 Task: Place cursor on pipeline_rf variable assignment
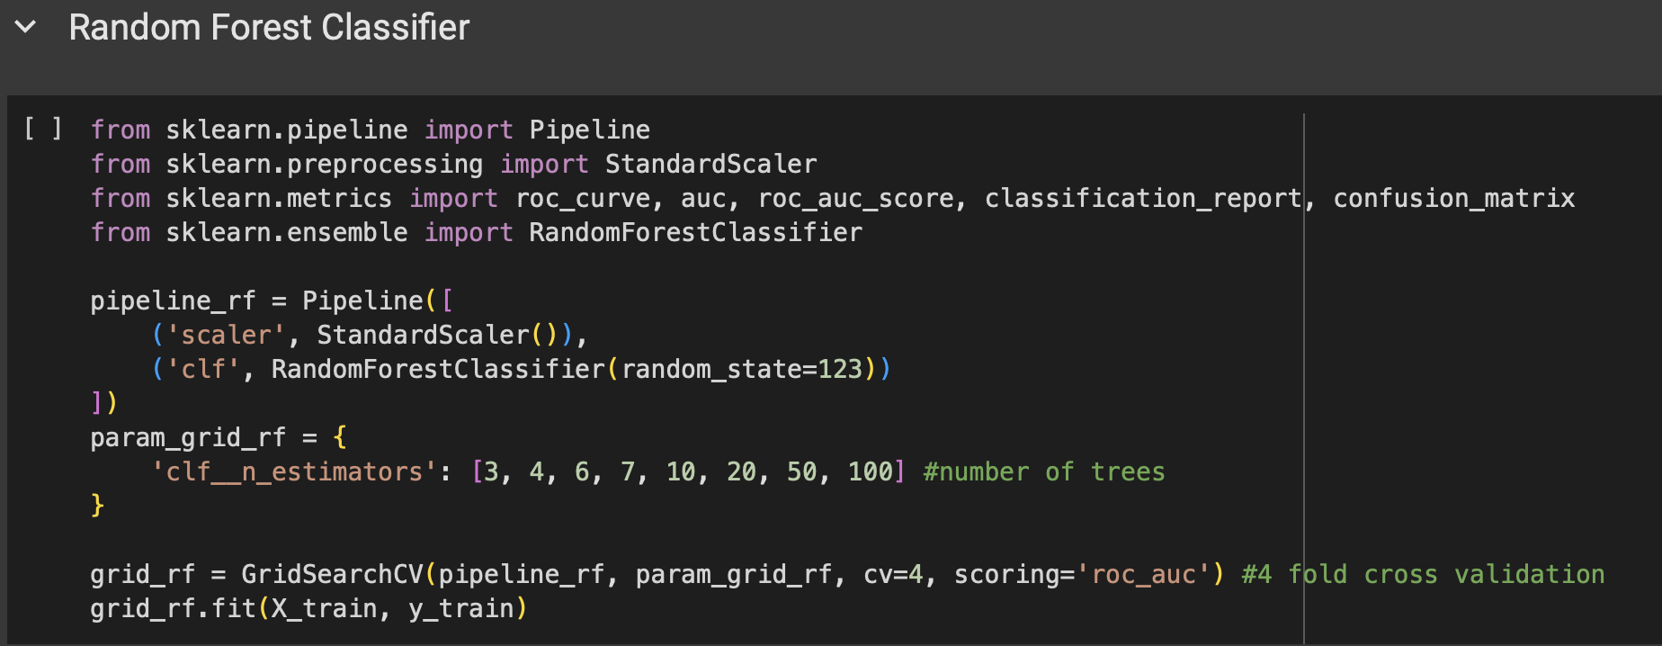click(x=173, y=301)
